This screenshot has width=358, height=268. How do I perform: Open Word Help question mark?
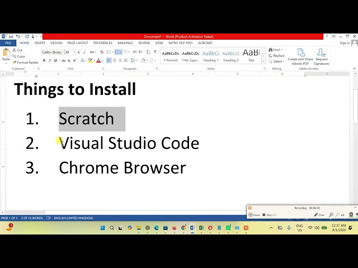[327, 36]
